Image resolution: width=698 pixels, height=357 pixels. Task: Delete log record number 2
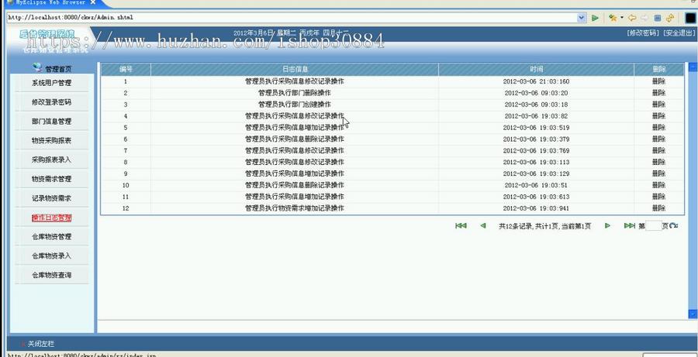click(658, 93)
